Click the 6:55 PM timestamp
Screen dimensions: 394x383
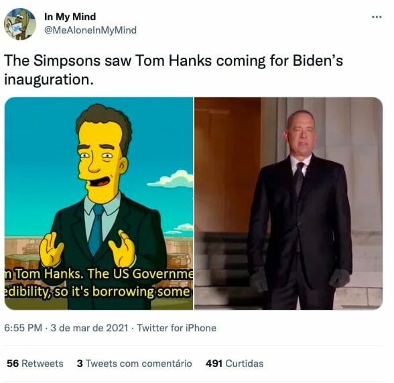pos(23,328)
